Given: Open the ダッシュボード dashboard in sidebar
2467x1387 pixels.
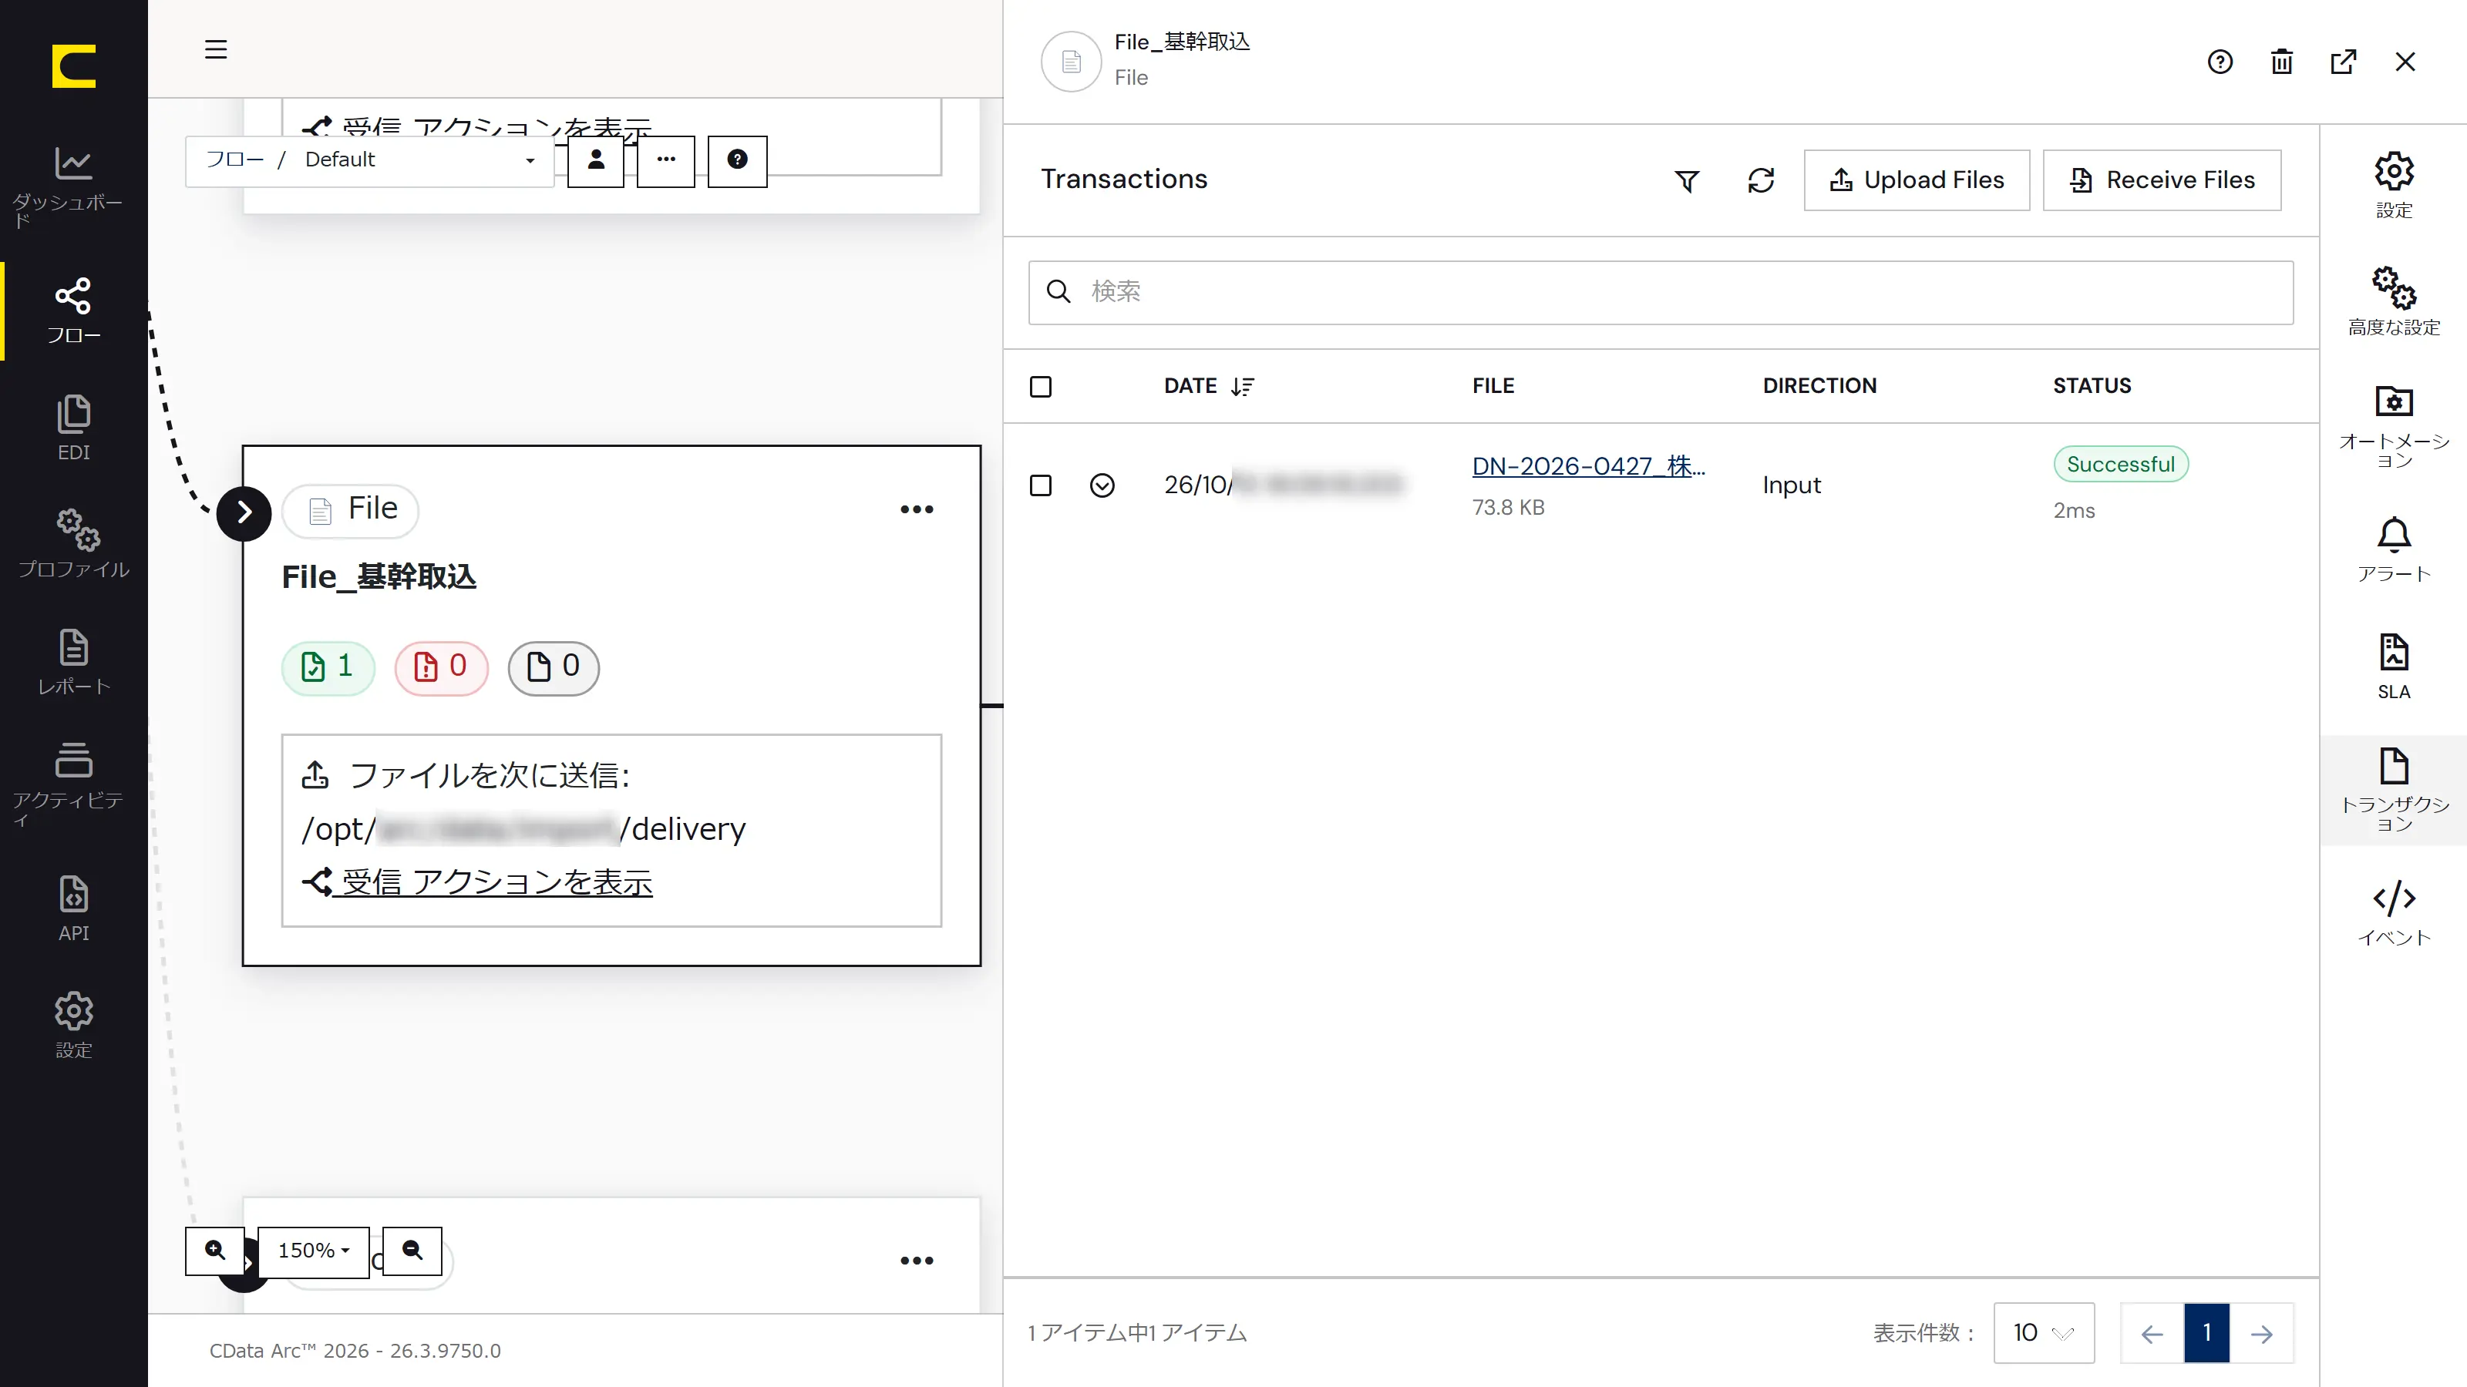Looking at the screenshot, I should (x=74, y=186).
